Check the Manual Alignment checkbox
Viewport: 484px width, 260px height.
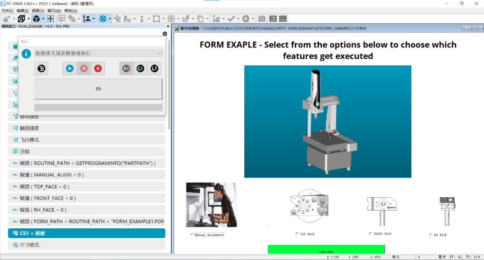[192, 235]
